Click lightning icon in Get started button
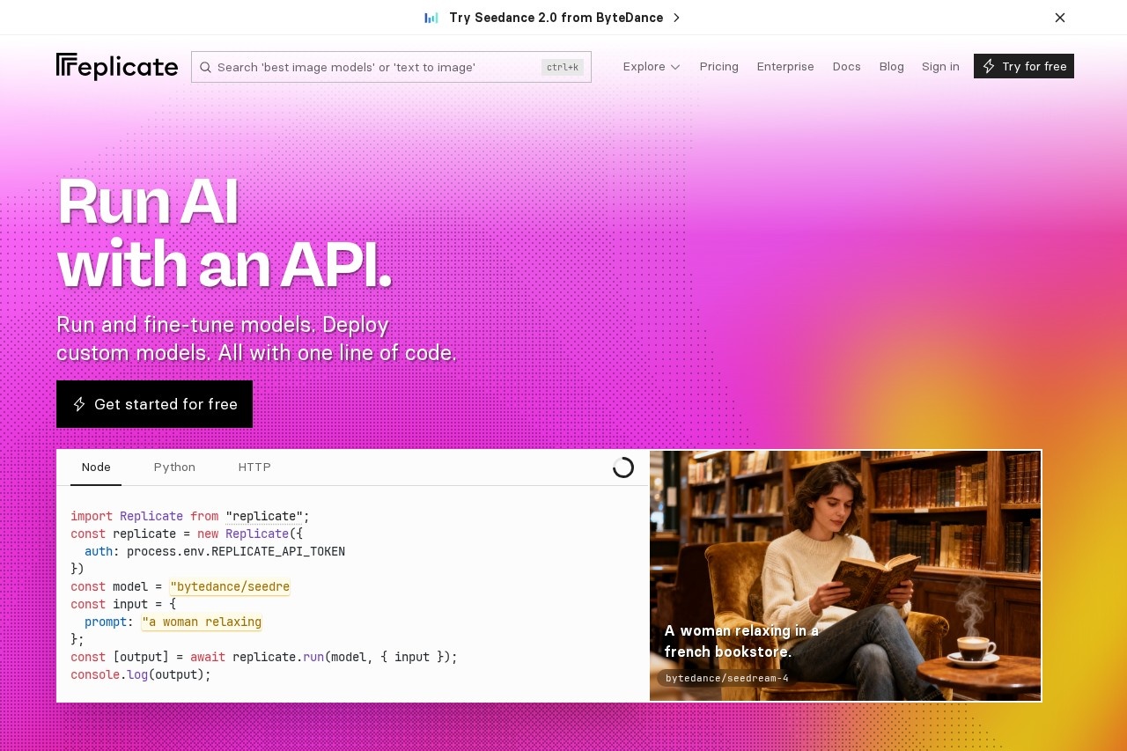 (79, 404)
